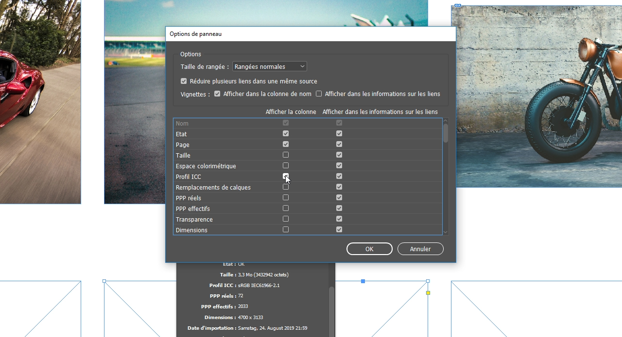Enable the PPP effectifs column checkbox
Screen dimensions: 622x337
(x=286, y=208)
